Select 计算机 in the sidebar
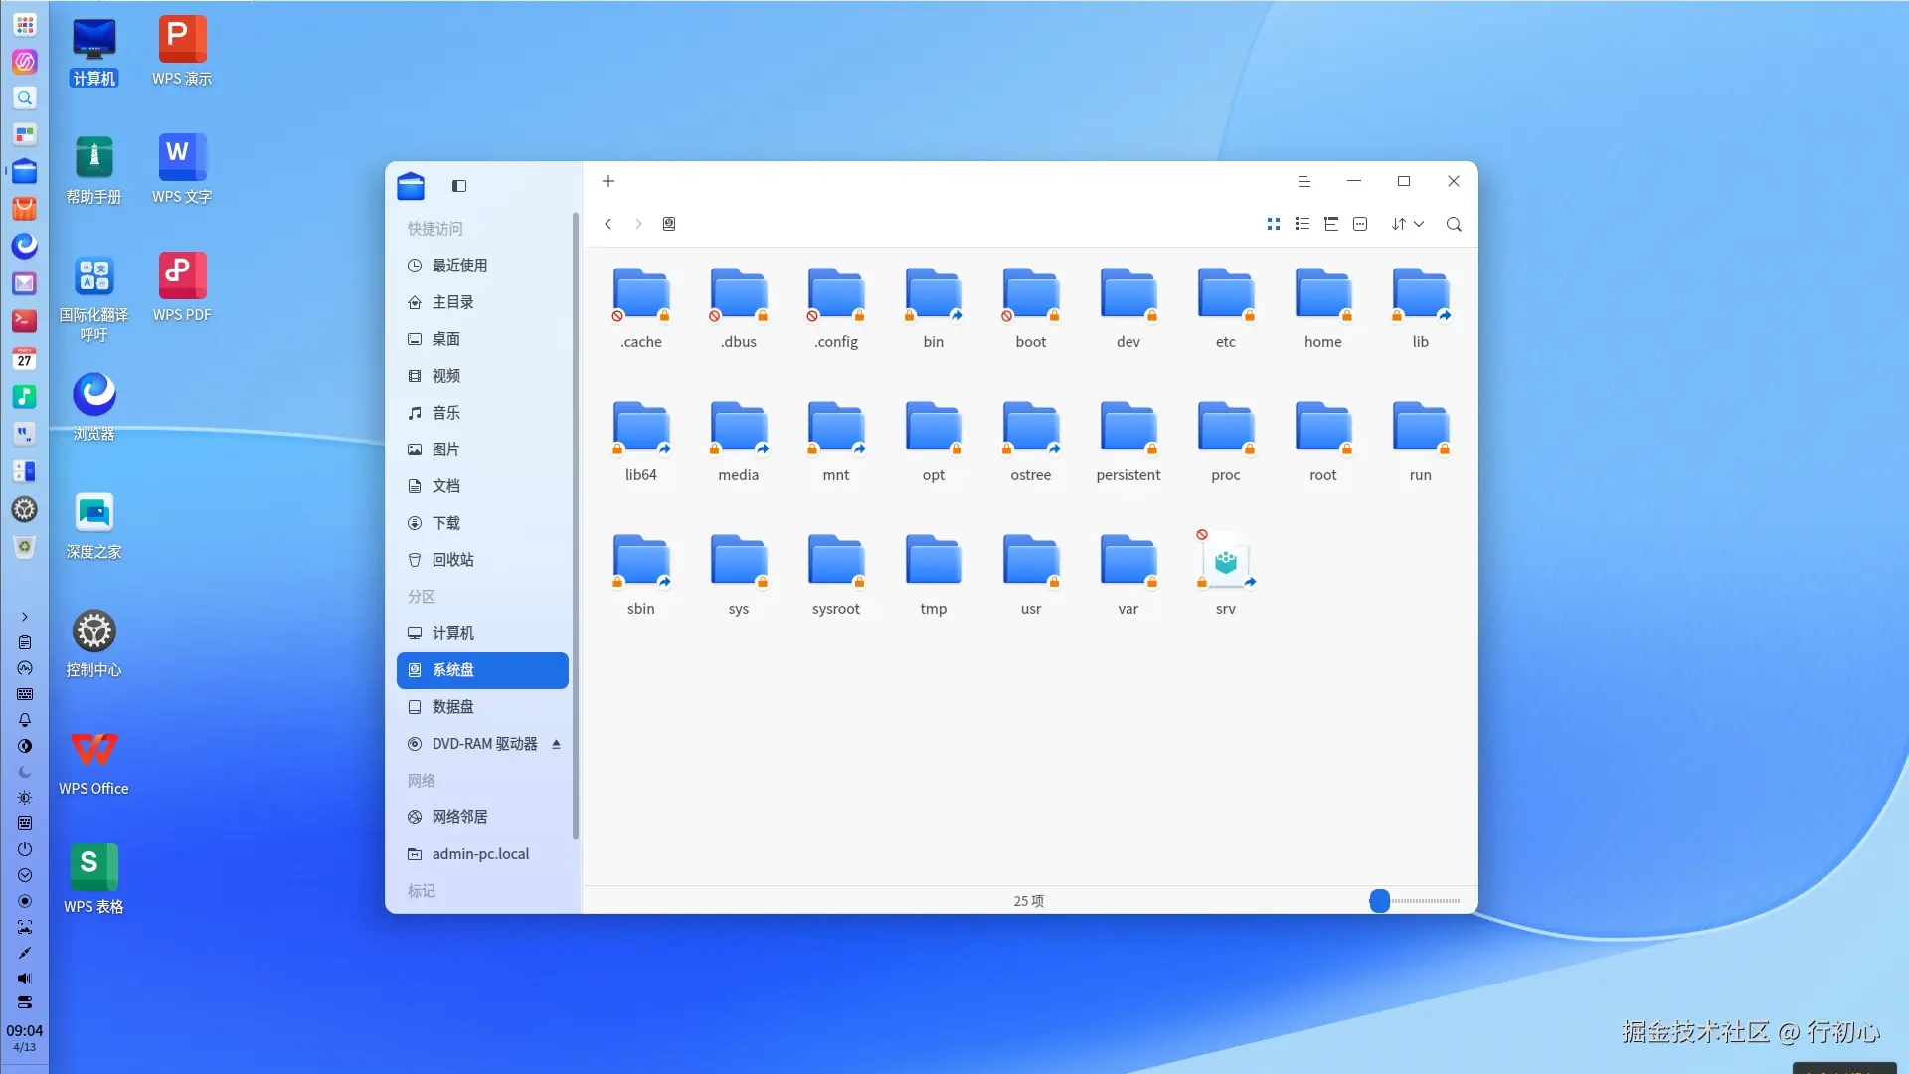This screenshot has width=1909, height=1074. tap(482, 633)
